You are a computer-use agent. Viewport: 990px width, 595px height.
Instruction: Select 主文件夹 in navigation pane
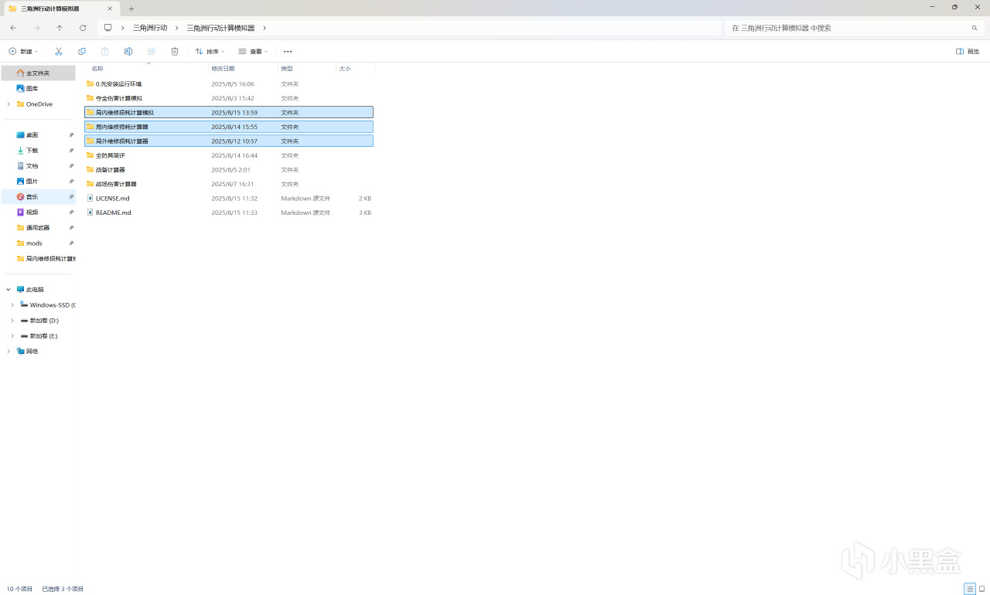point(39,73)
